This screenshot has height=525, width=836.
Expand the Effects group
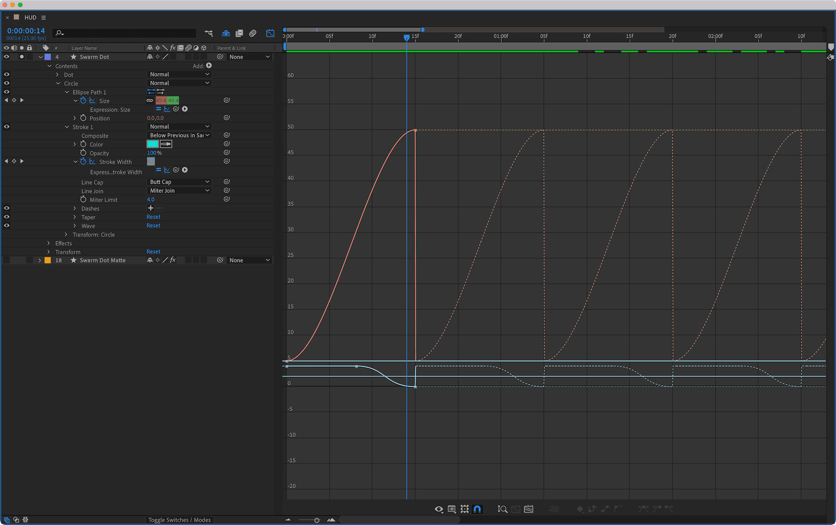49,243
